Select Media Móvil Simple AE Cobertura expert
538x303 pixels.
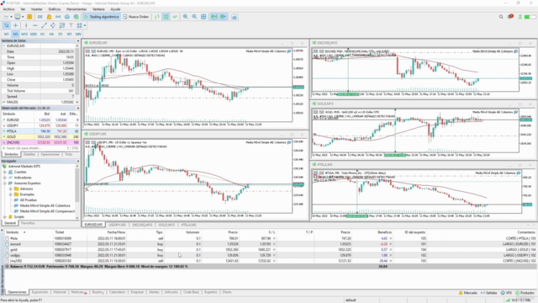pyautogui.click(x=45, y=205)
